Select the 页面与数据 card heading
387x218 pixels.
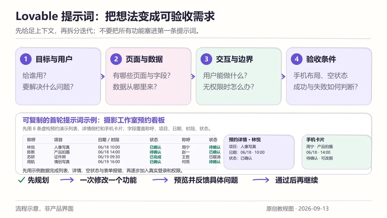point(144,59)
